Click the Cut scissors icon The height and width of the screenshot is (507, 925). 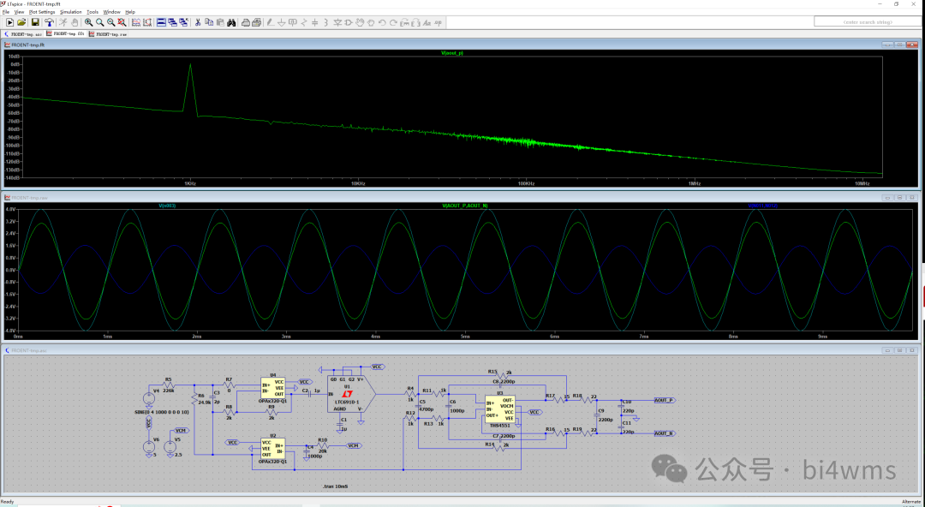coord(198,22)
